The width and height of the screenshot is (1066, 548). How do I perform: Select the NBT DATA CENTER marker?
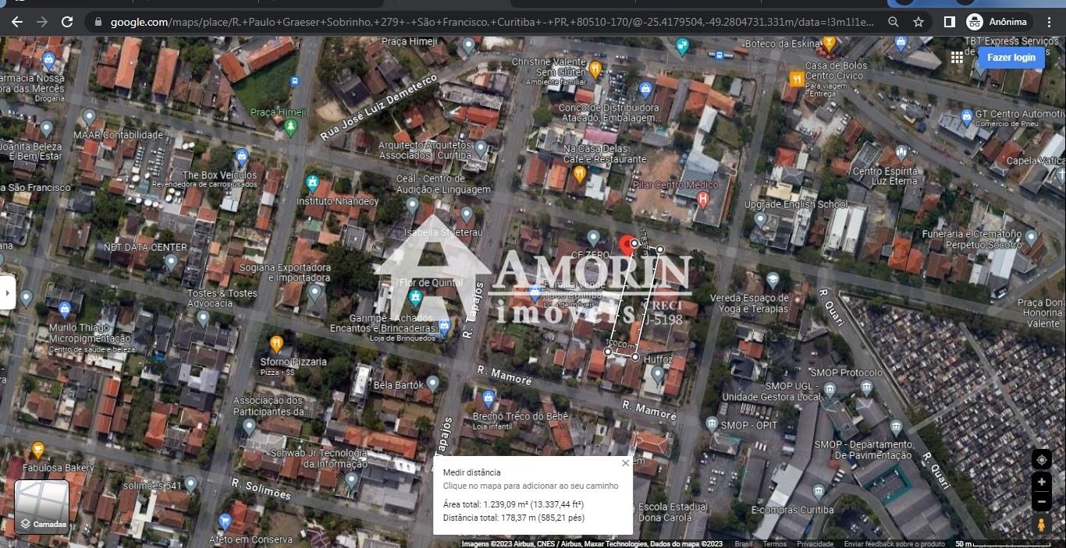pos(171,263)
